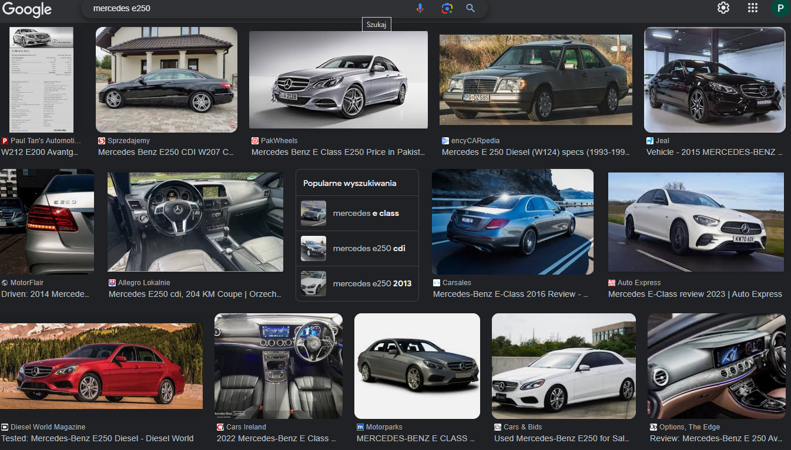
Task: Click the Diesel World Magazine favicon
Action: coord(5,427)
